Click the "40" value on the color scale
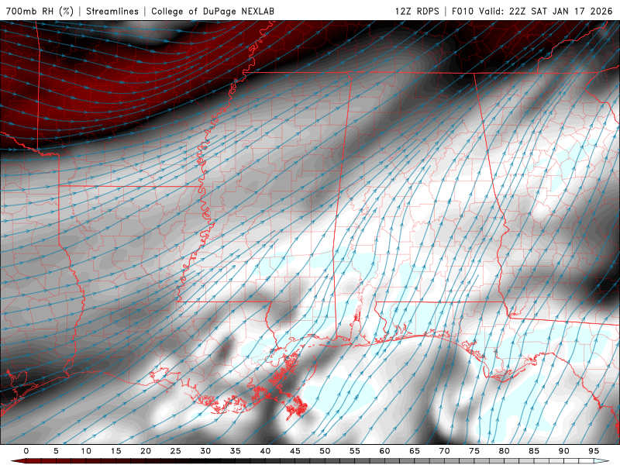620x465 pixels. pyautogui.click(x=265, y=451)
